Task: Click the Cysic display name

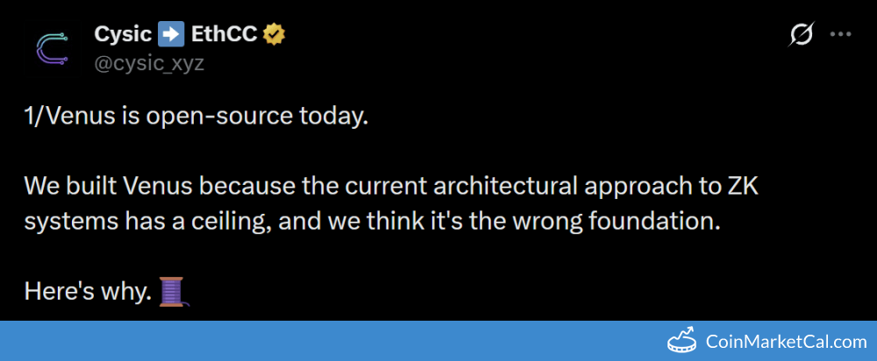Action: (123, 35)
